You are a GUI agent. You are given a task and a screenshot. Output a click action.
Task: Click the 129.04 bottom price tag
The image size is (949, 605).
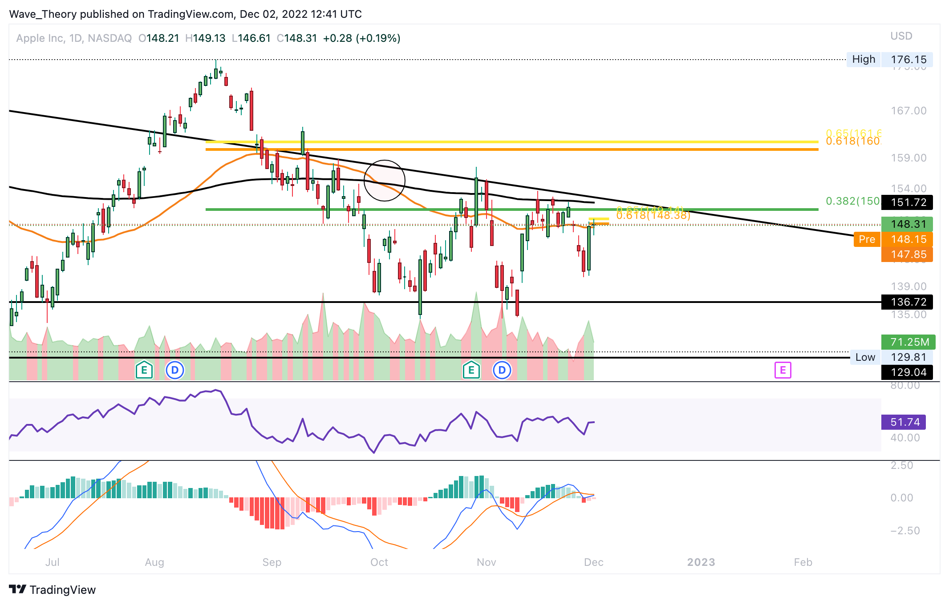click(908, 372)
